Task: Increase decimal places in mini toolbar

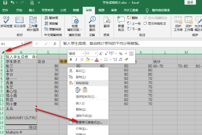Action: (115, 60)
